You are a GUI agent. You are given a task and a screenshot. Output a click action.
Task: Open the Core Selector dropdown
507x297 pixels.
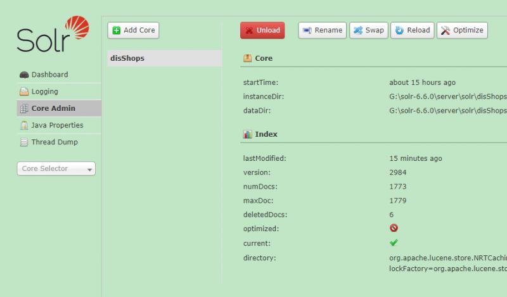(x=56, y=168)
